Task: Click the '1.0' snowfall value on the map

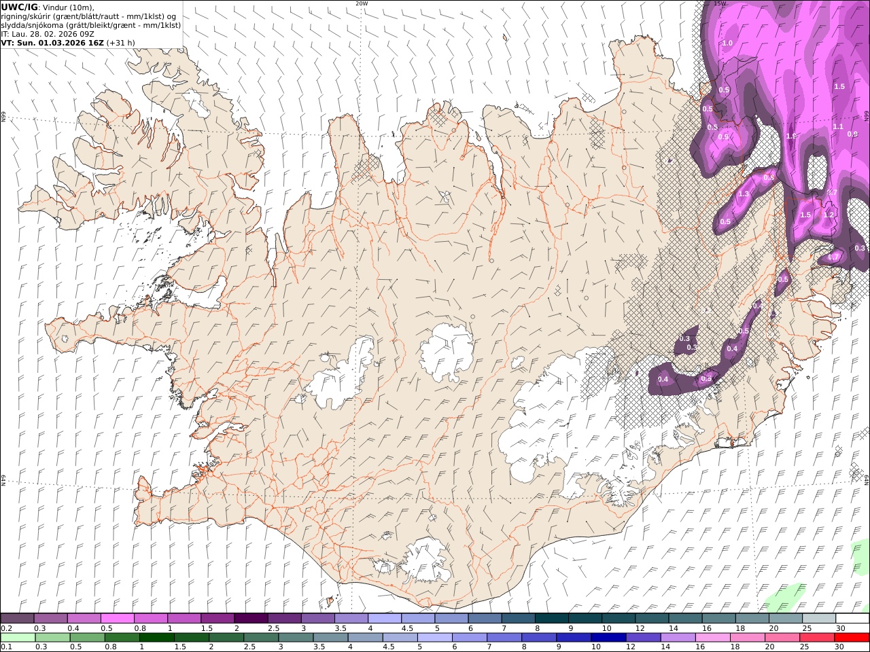Action: point(727,43)
